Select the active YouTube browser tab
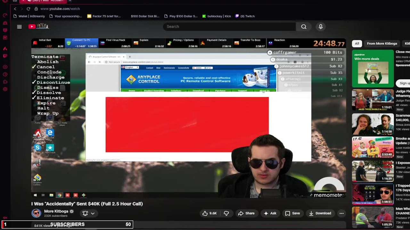This screenshot has width=410, height=230. pos(44,1)
